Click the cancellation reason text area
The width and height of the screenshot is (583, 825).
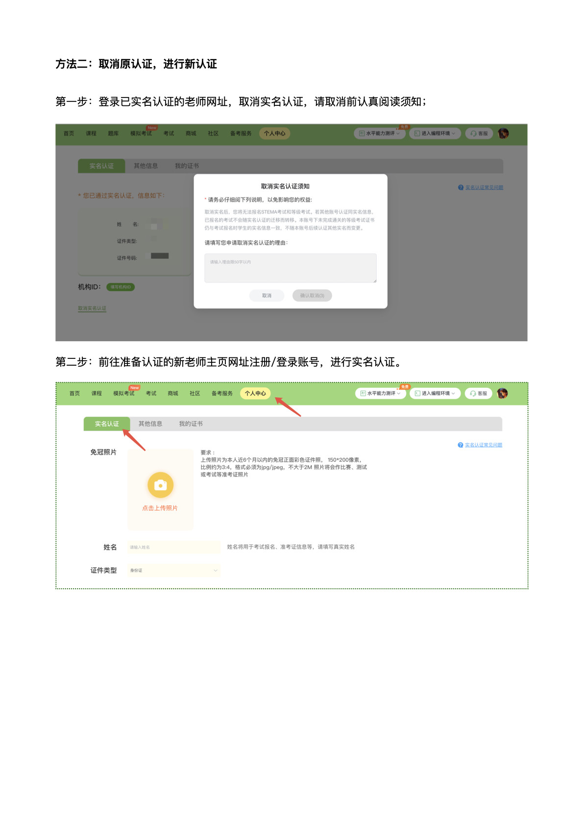(x=290, y=268)
